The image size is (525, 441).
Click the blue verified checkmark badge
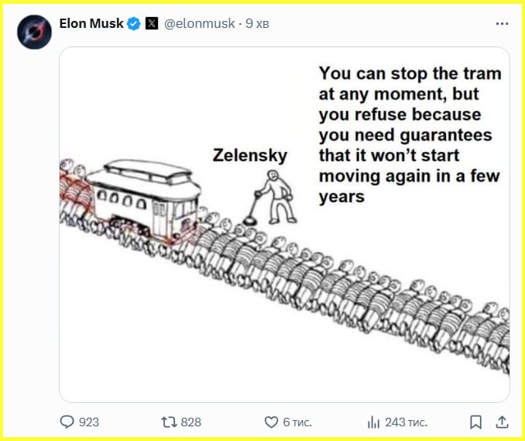[134, 24]
